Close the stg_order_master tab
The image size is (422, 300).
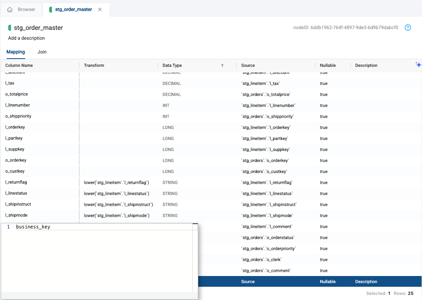point(100,9)
